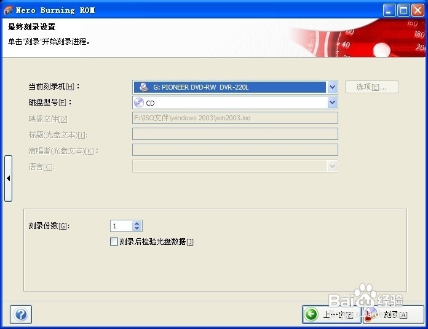Click the Options button beside the recorder

(372, 87)
